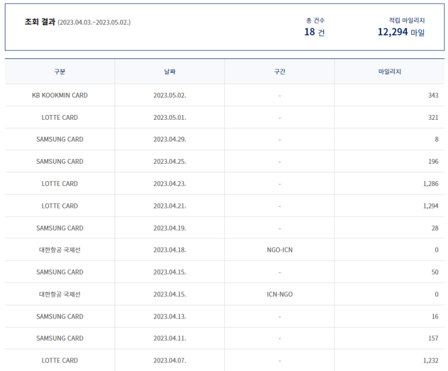The width and height of the screenshot is (448, 371).
Task: Click mileage 0 in the ICN-NGO row
Action: pyautogui.click(x=437, y=295)
